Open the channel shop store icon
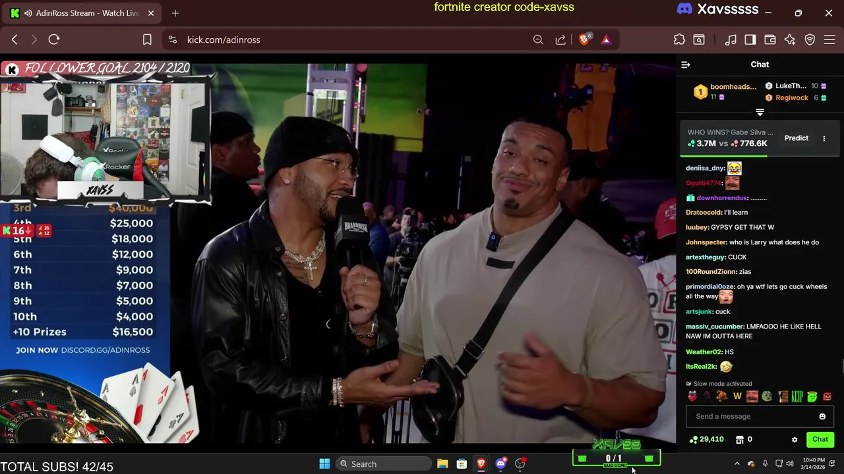The image size is (844, 474). tap(740, 439)
